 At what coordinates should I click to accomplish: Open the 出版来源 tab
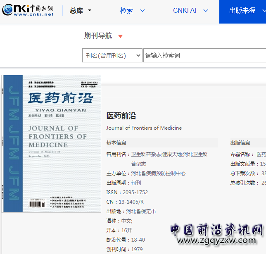(242, 11)
